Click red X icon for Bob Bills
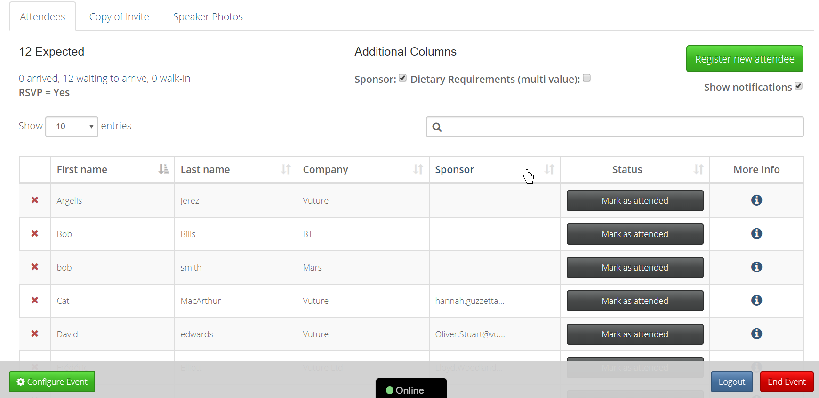Viewport: 819px width, 398px height. tap(35, 233)
